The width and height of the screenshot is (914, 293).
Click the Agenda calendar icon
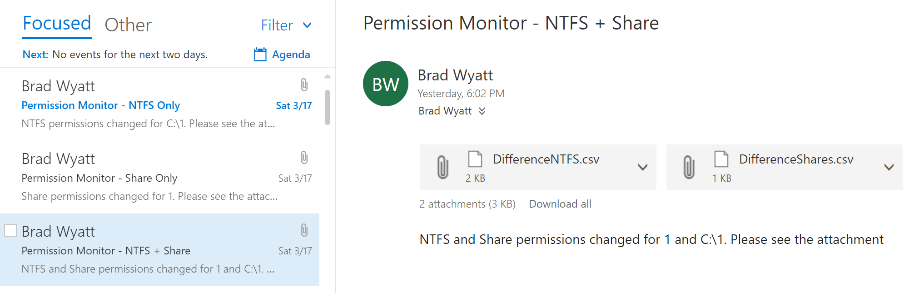pos(260,55)
